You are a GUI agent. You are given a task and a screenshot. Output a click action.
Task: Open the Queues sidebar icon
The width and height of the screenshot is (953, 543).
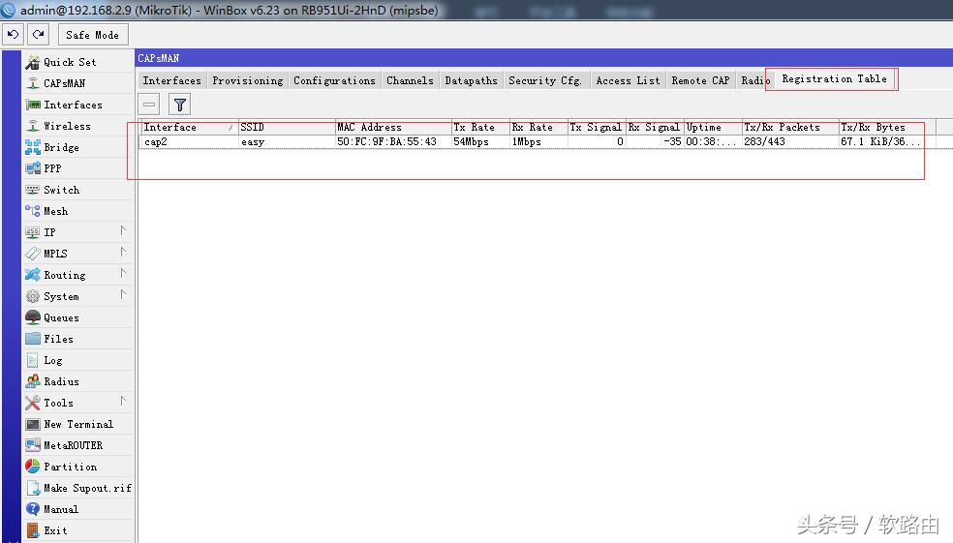(32, 317)
